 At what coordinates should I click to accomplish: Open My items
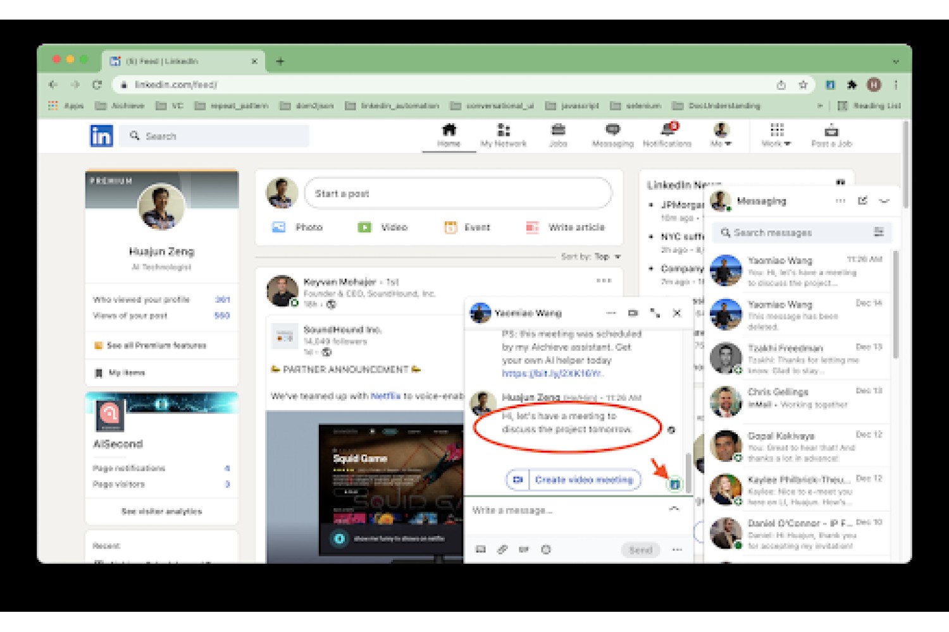click(x=120, y=373)
